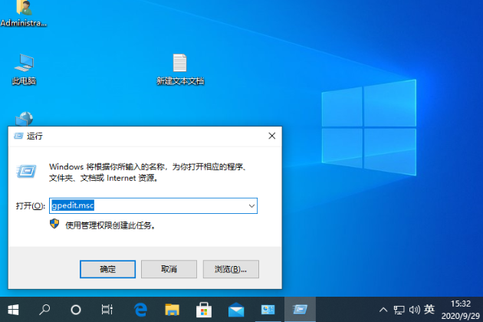Click text 使用管理权限创建此任务
The height and width of the screenshot is (322, 483).
coord(110,225)
